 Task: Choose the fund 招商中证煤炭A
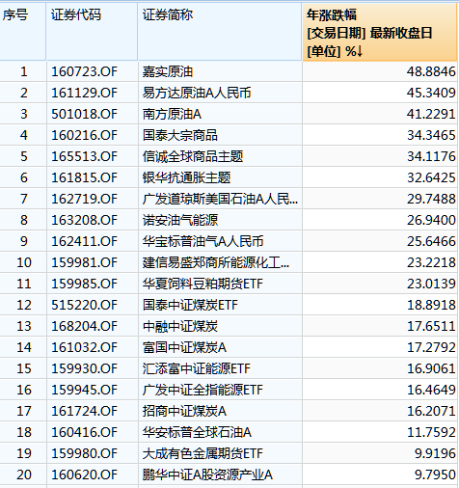184,411
